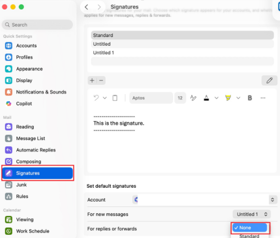Choose Standard in the replies menu

249,236
